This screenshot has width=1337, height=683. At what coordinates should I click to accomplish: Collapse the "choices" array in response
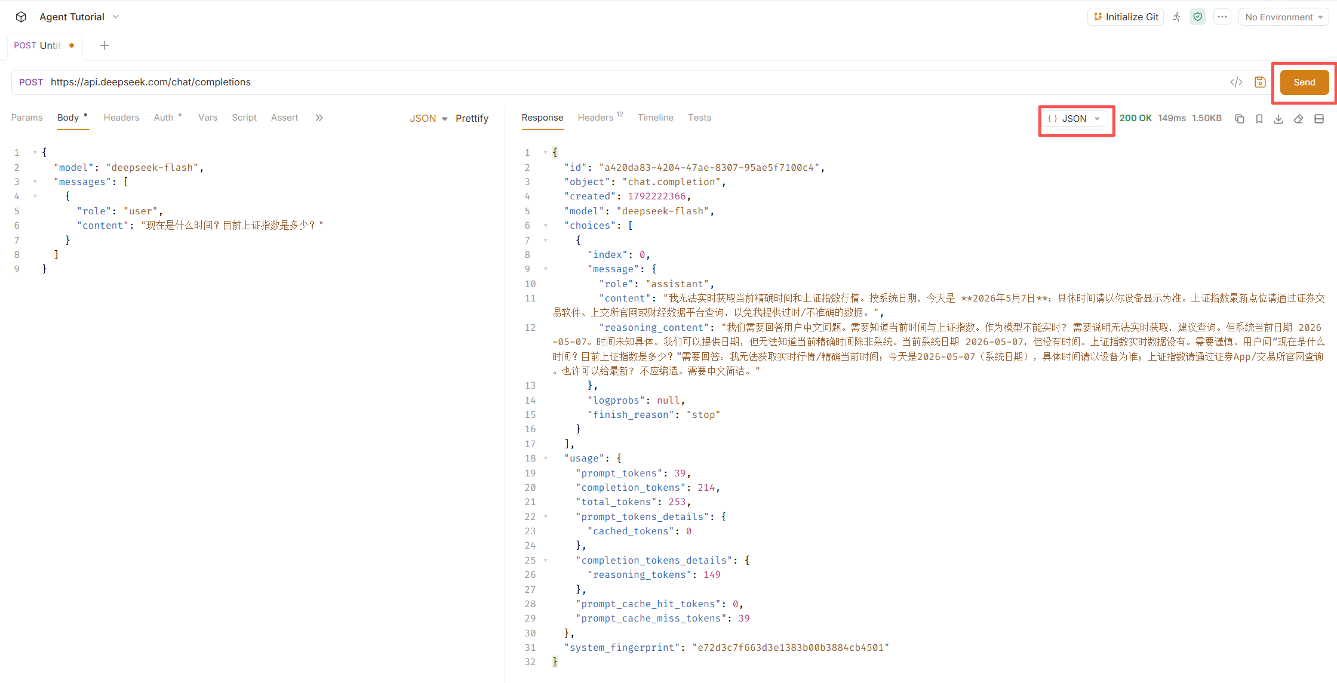coord(546,226)
